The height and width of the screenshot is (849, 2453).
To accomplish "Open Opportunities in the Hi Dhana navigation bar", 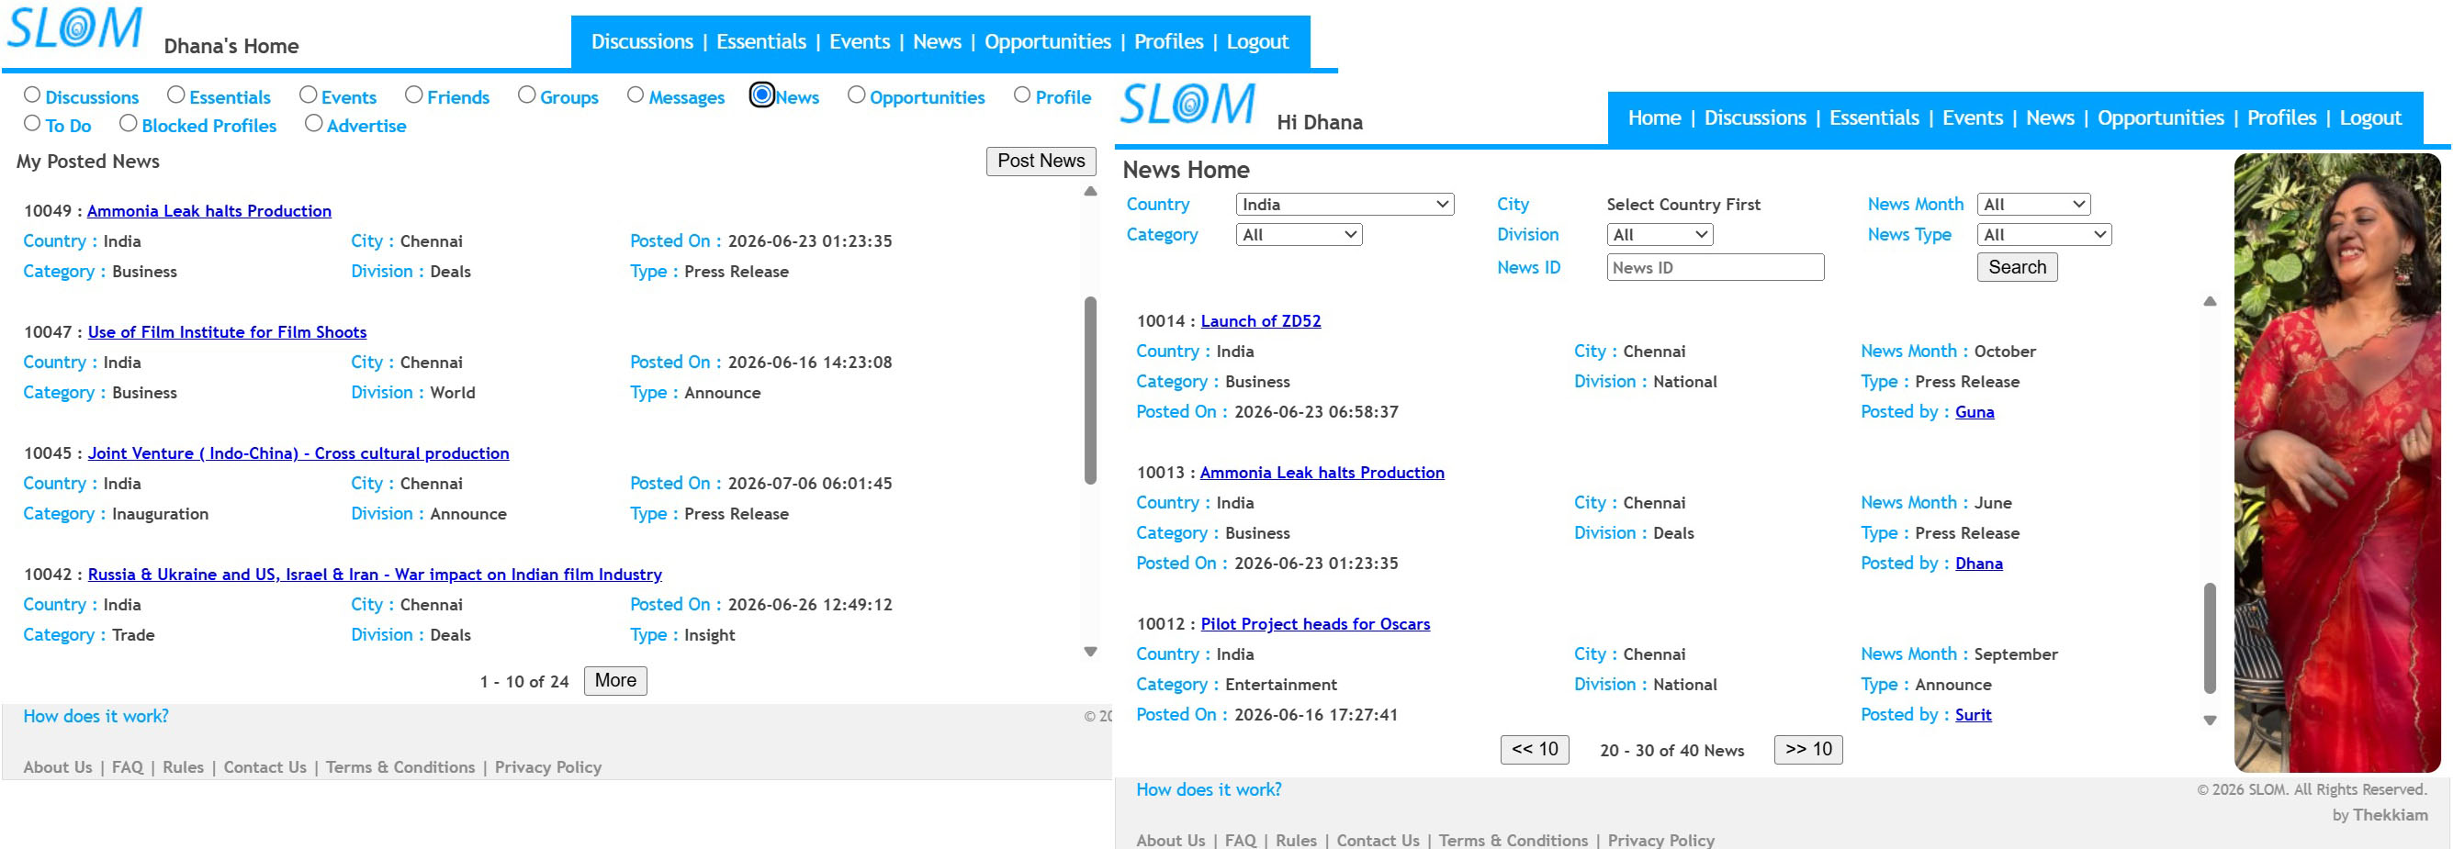I will [x=2161, y=118].
